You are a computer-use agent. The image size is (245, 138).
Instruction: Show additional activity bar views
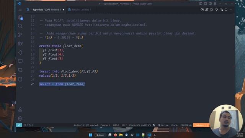(20, 88)
